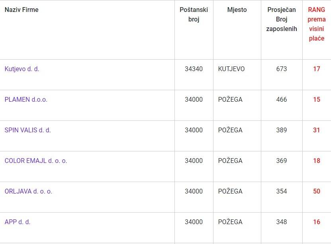Select the ORLJAVA d. o. o. link

tap(28, 191)
